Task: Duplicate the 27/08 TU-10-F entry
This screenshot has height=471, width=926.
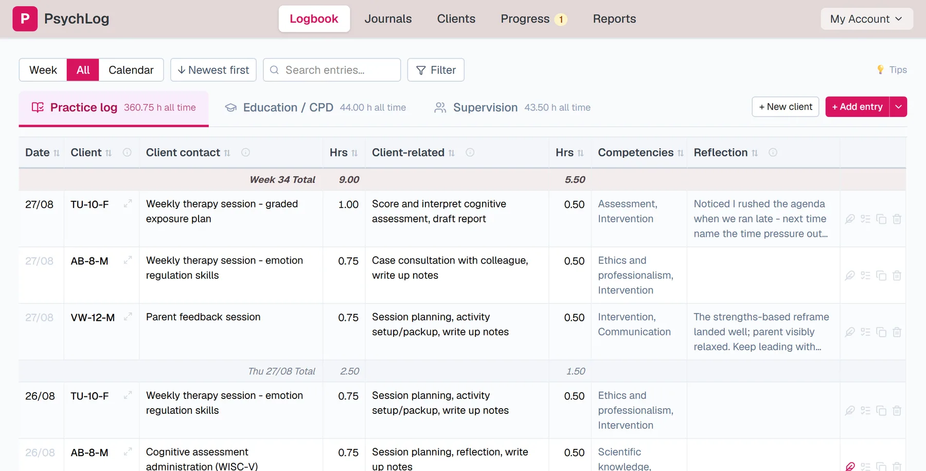Action: 881,219
